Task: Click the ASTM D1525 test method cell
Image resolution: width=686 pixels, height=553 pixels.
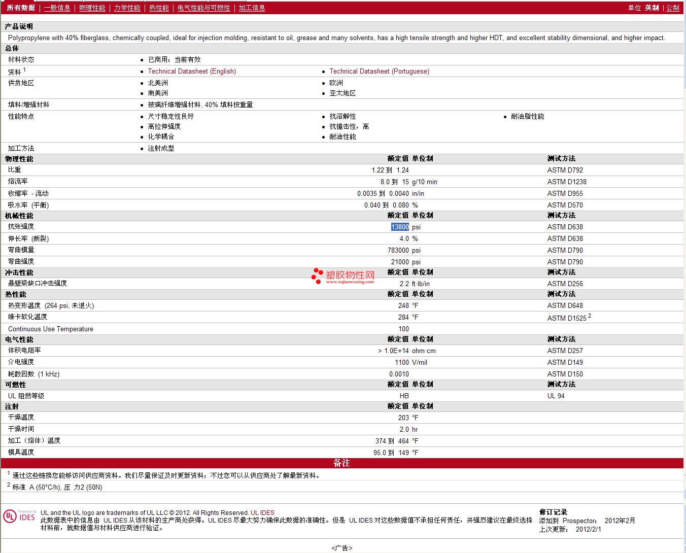Action: pos(567,318)
